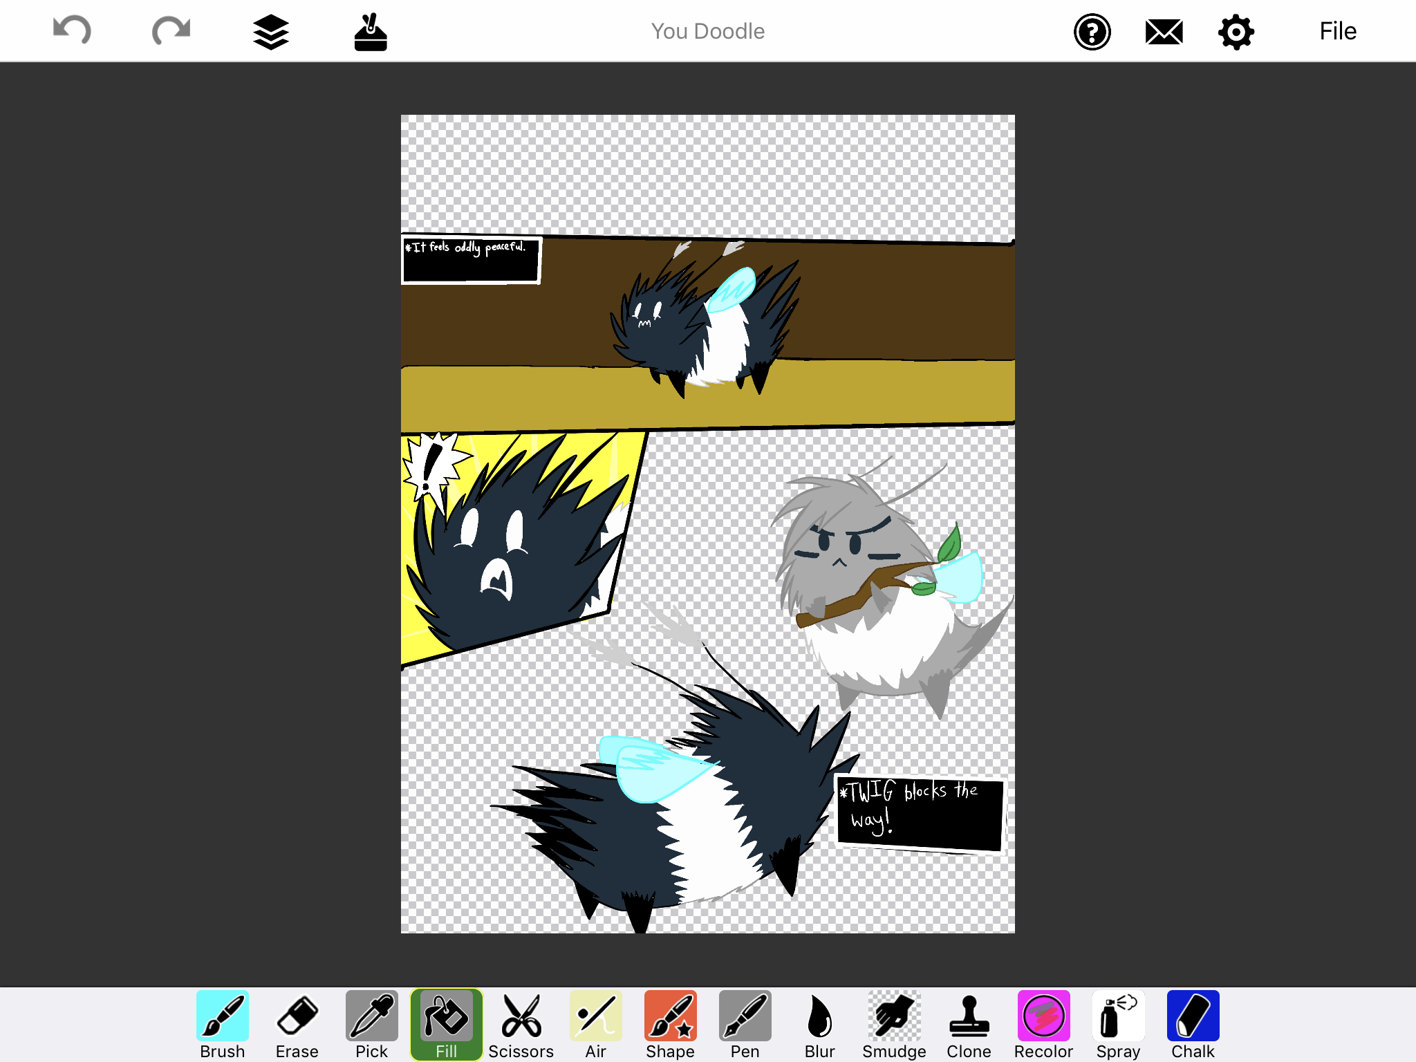Screen dimensions: 1416x1062
Task: Select the Brush tool
Action: (222, 1016)
